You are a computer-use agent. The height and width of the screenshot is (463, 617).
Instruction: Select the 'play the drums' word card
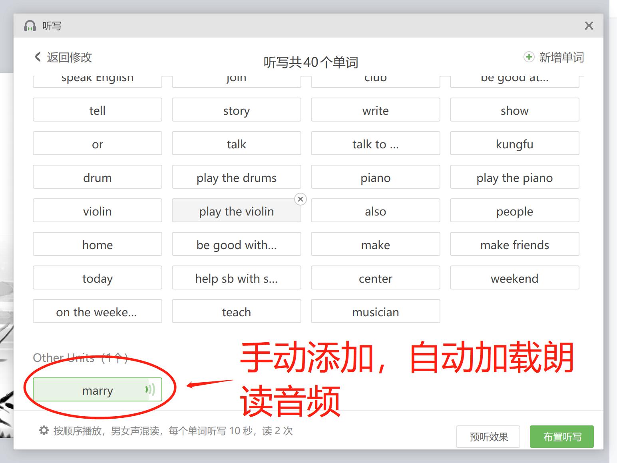pyautogui.click(x=237, y=177)
